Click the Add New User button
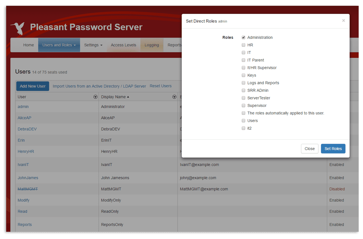Viewport: 363px width, 239px height. 33,86
